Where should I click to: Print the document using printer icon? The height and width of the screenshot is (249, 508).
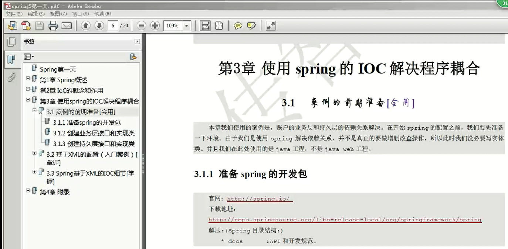click(53, 25)
